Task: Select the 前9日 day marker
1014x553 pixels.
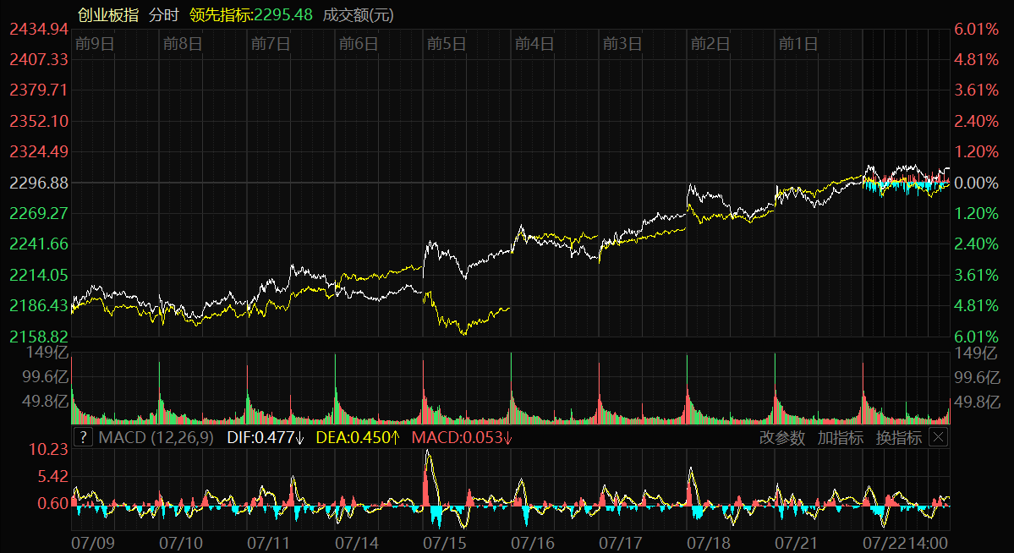Action: (x=94, y=43)
